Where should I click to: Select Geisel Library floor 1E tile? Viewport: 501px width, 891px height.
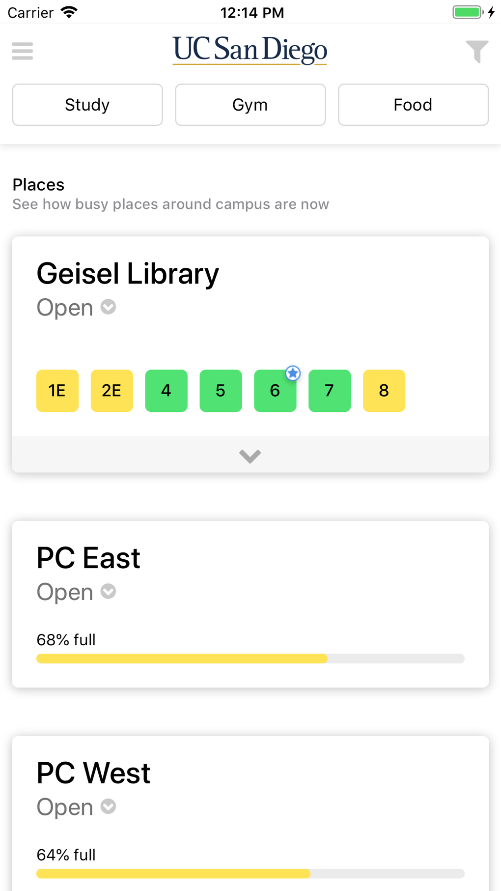click(x=57, y=391)
